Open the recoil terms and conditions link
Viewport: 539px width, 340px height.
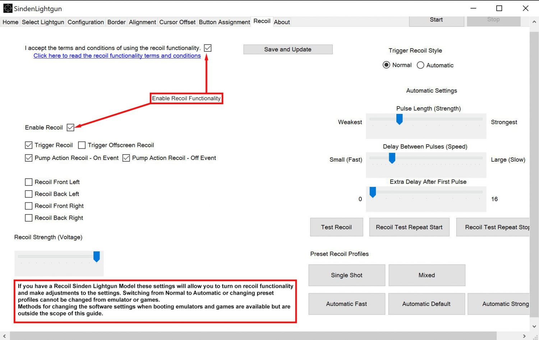point(117,56)
